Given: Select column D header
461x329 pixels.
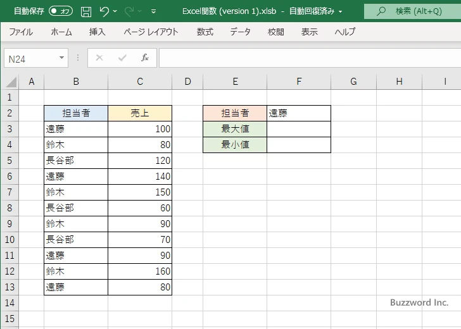Looking at the screenshot, I should [187, 82].
